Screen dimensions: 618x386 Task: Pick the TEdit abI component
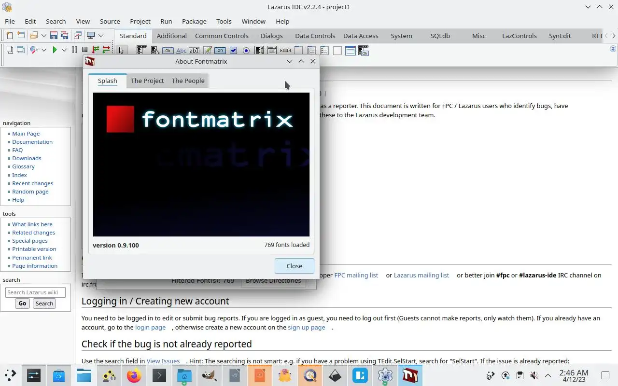194,50
